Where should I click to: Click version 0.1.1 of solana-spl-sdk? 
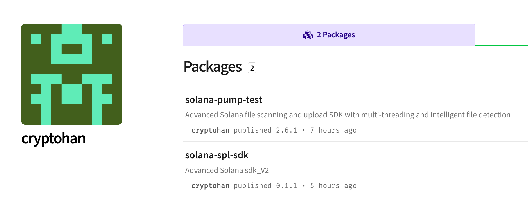click(286, 186)
